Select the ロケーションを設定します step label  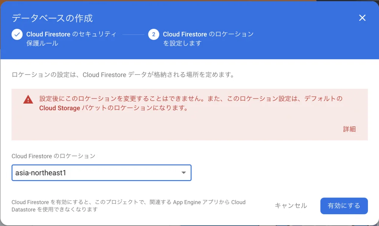coord(208,38)
